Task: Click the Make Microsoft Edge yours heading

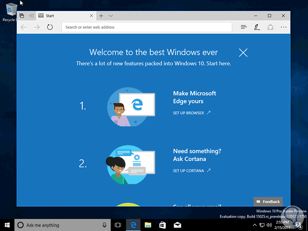Action: (x=194, y=97)
